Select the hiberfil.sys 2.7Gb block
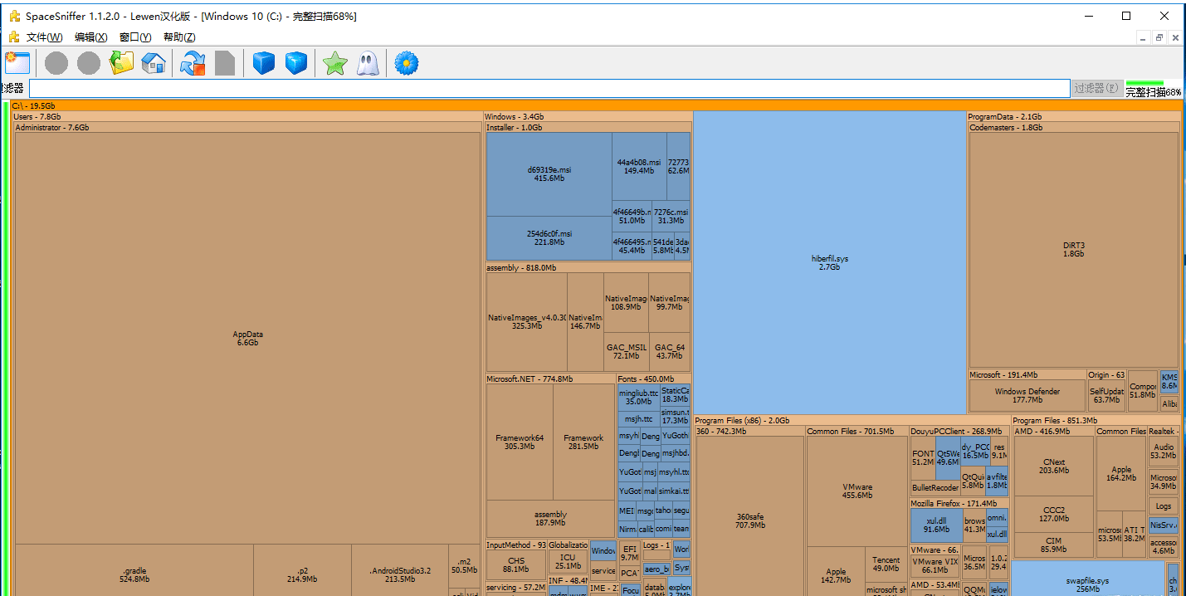 [830, 263]
